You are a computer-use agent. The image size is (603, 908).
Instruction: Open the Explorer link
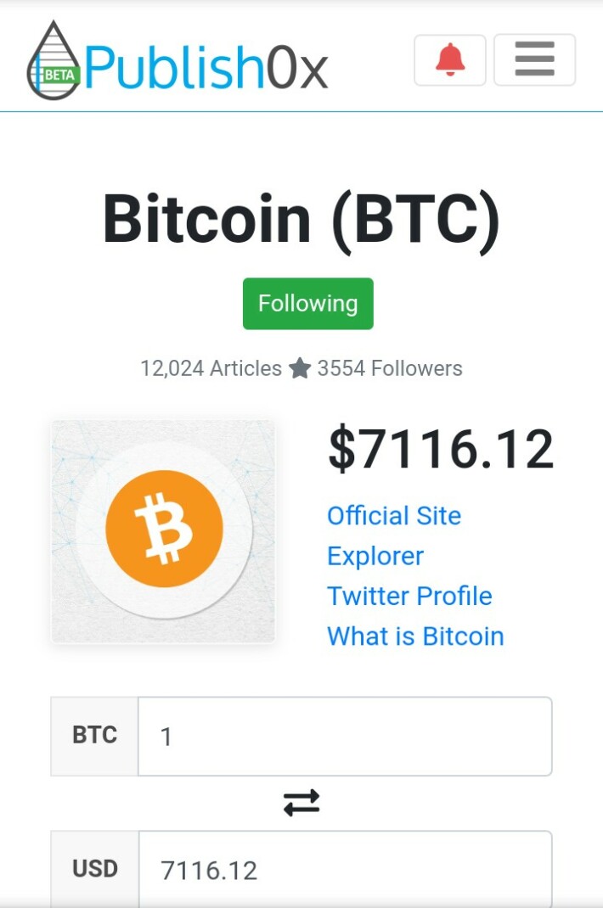click(375, 556)
